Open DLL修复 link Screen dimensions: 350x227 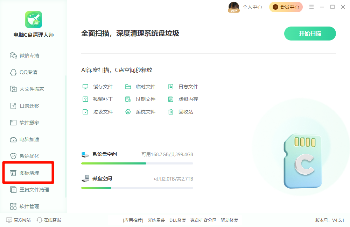(x=178, y=220)
